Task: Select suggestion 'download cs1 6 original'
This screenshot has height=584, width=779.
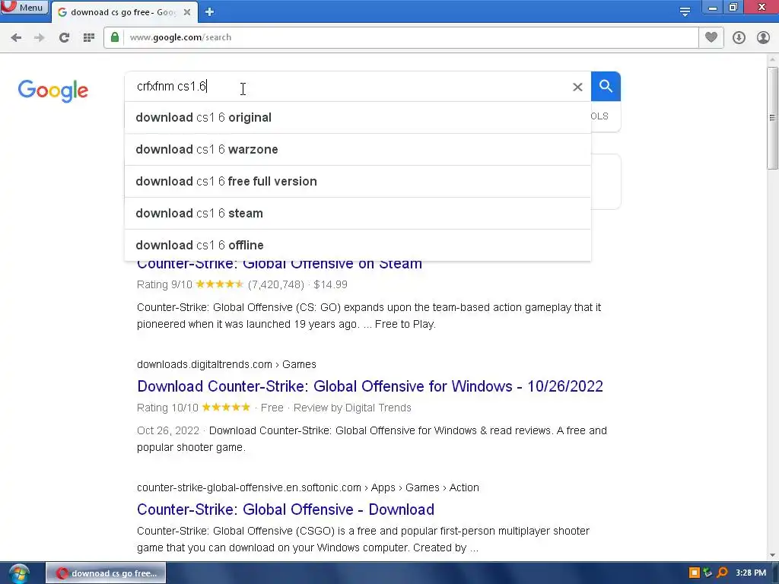Action: [x=358, y=118]
